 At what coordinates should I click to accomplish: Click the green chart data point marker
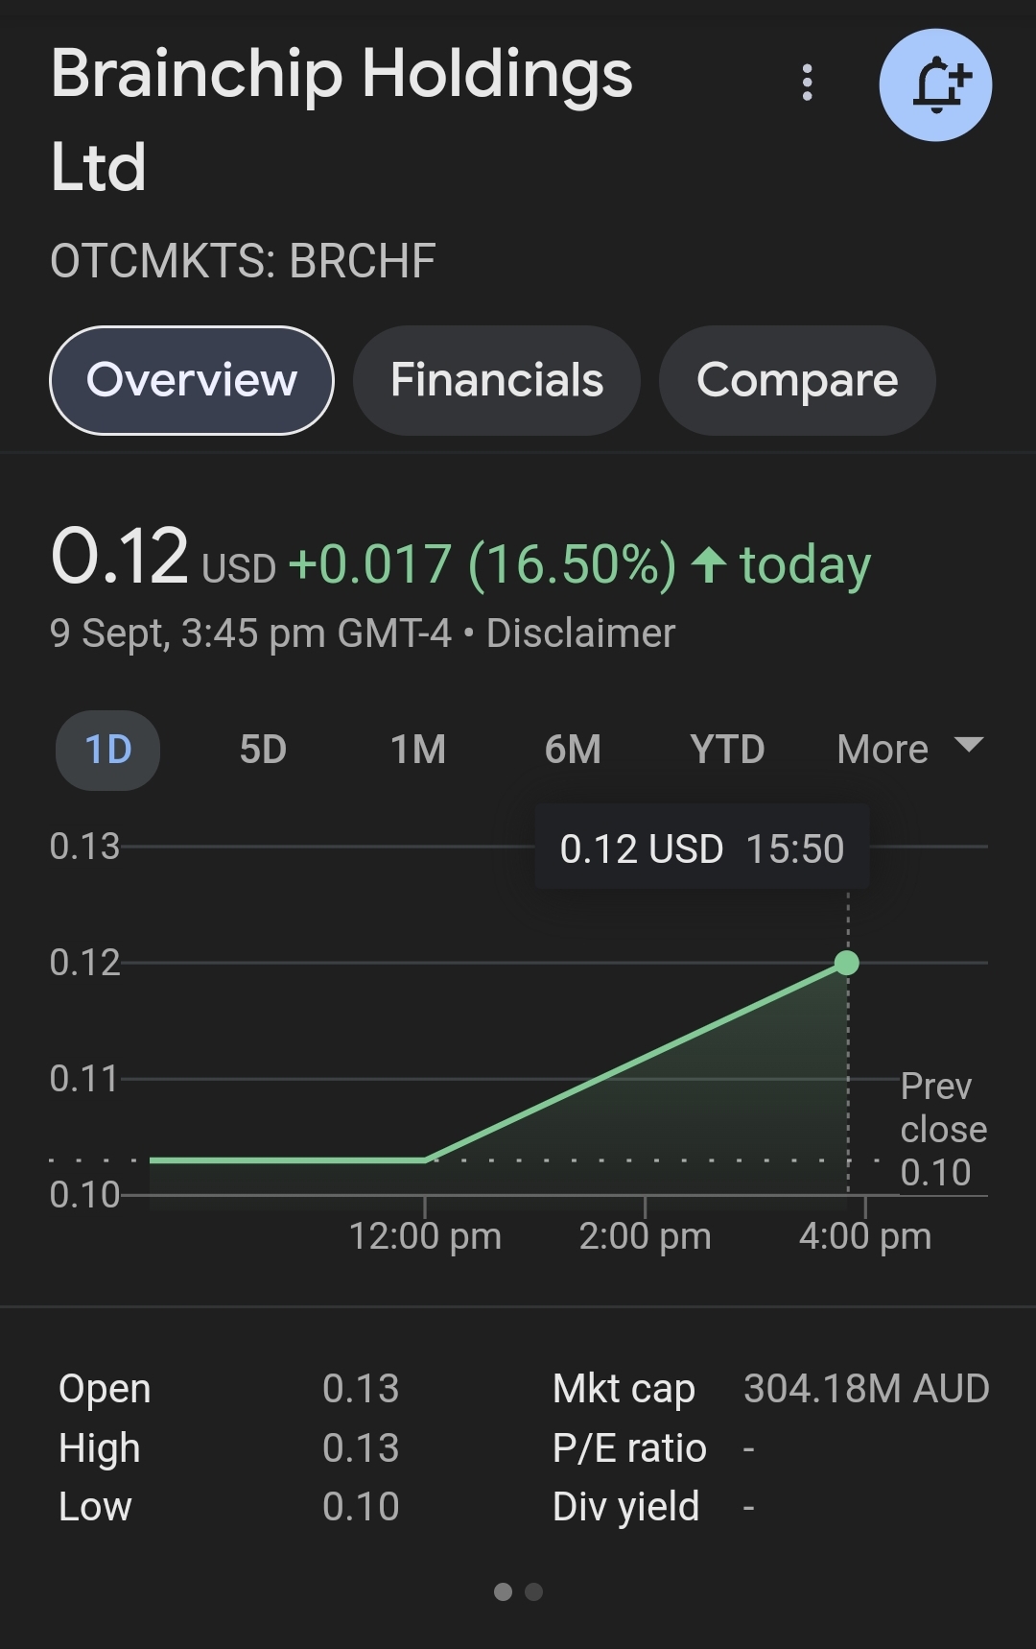pos(847,963)
